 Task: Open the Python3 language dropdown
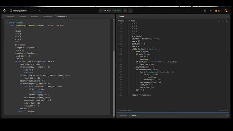122,21
